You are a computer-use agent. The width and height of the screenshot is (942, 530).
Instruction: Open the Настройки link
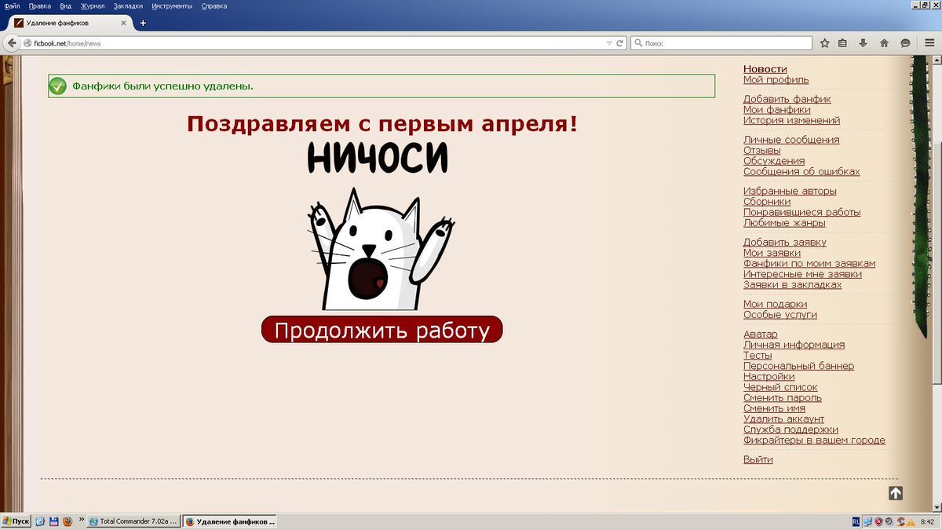click(x=769, y=377)
